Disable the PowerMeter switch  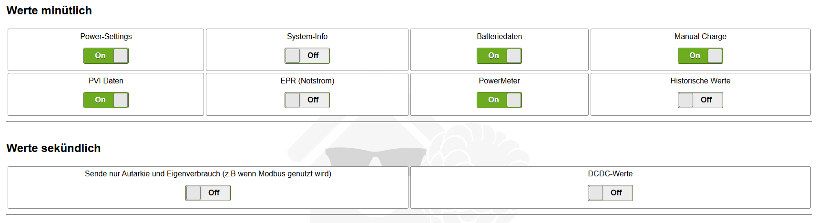(499, 100)
